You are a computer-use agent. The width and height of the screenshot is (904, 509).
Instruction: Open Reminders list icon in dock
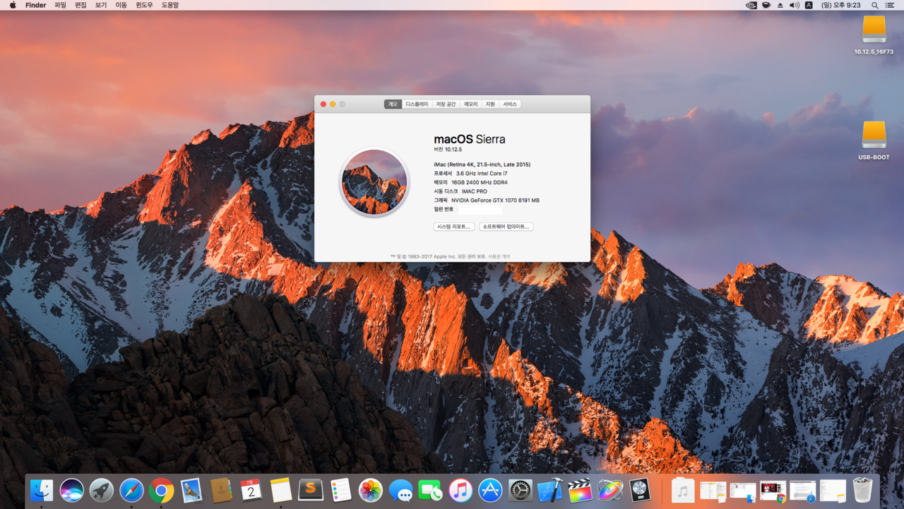pyautogui.click(x=341, y=490)
